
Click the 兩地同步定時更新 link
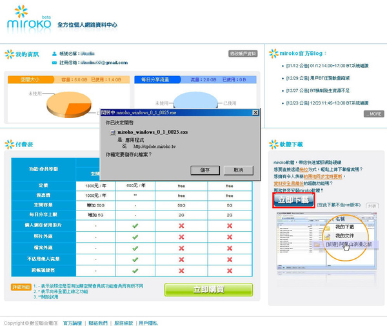pyautogui.click(x=323, y=176)
